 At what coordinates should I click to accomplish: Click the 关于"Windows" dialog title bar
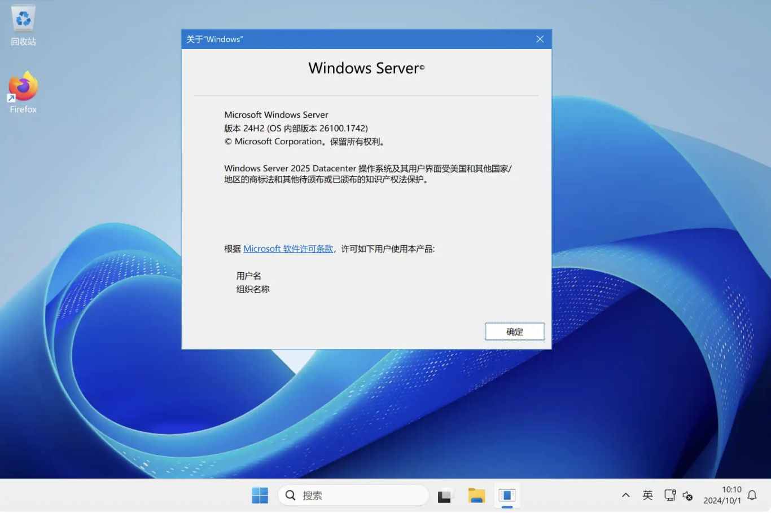[361, 39]
